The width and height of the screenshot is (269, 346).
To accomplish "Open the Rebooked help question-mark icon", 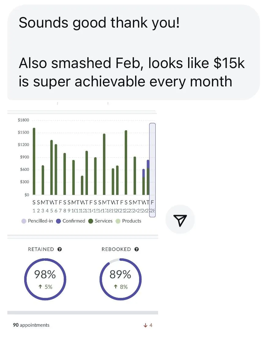I will (x=137, y=249).
